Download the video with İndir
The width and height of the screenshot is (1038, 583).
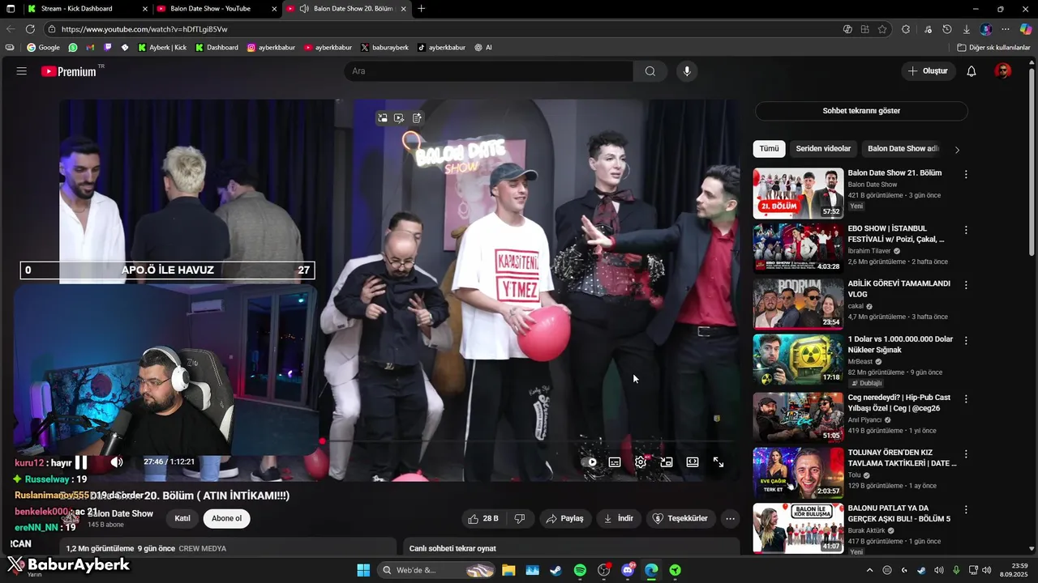tap(619, 518)
